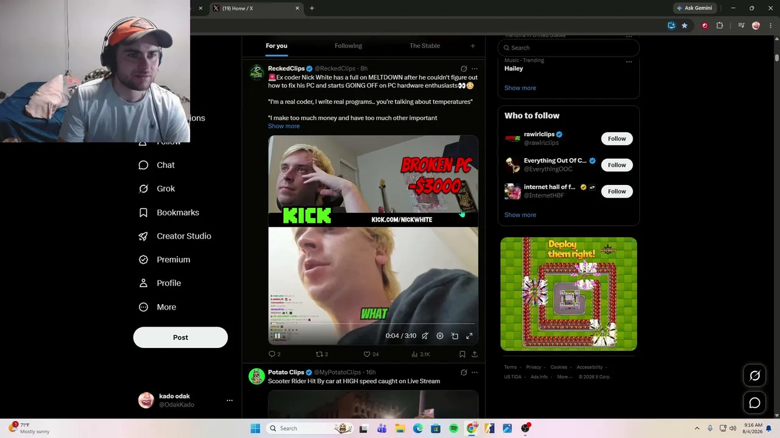Bookmark this page with the star icon
Viewport: 780px width, 438px height.
[684, 26]
